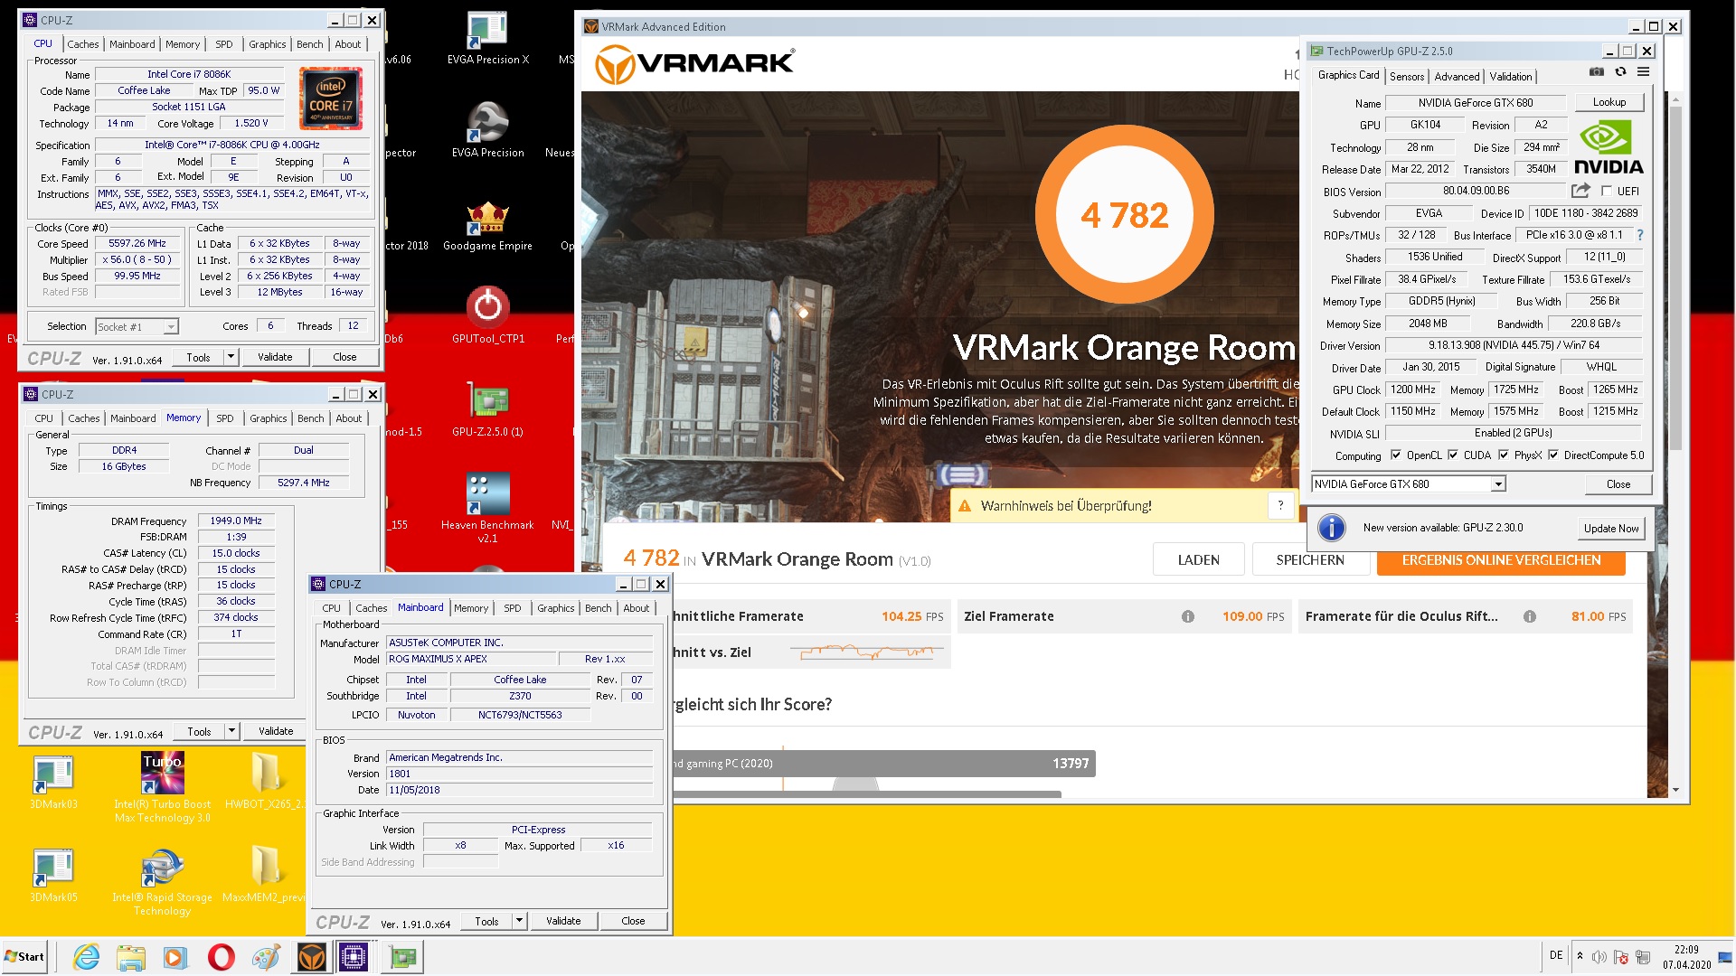Switch to the Advanced tab in GPU-Z
Image resolution: width=1736 pixels, height=976 pixels.
click(x=1457, y=77)
